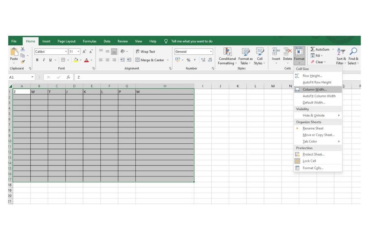This screenshot has height=247, width=370.
Task: Click the Format cells ribbon button
Action: (x=299, y=56)
